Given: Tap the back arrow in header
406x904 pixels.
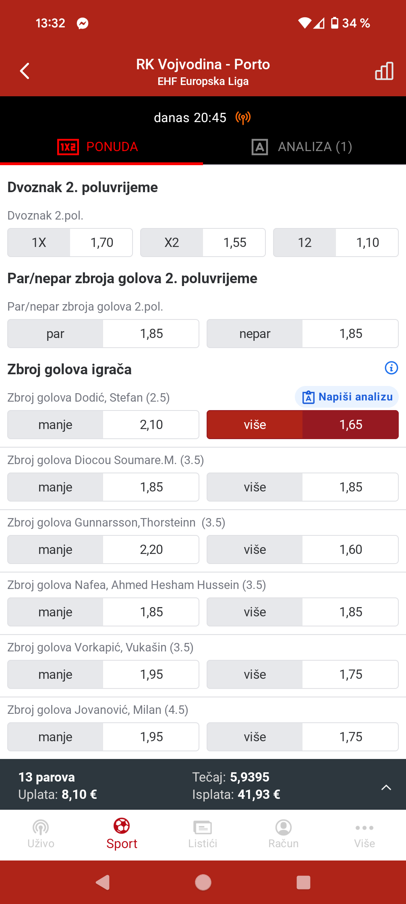Looking at the screenshot, I should click(x=25, y=71).
